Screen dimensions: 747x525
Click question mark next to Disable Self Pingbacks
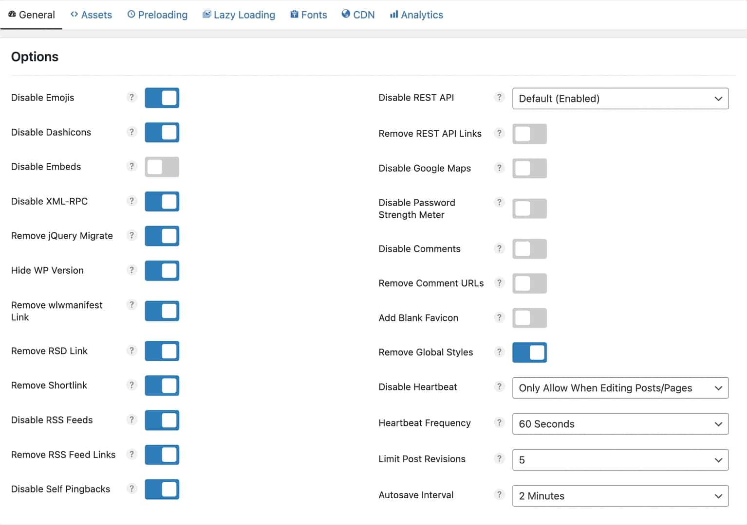[131, 489]
